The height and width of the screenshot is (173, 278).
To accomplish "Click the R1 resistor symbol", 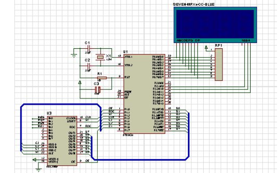I will point(102,78).
